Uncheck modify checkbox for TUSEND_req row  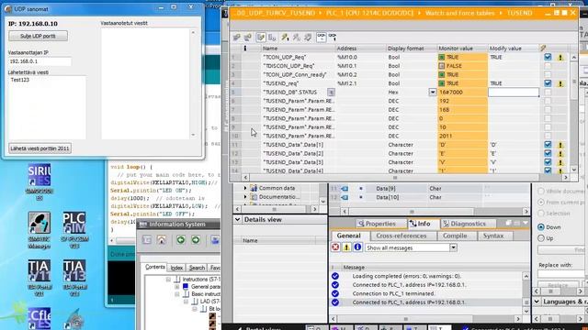pos(548,83)
